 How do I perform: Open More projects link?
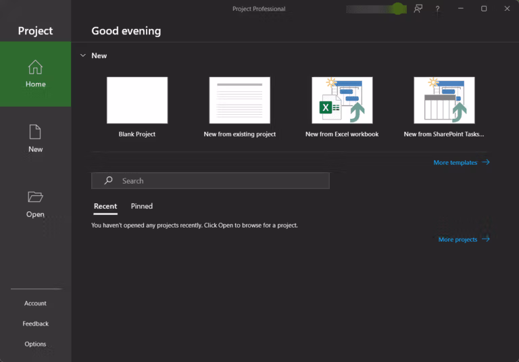[458, 239]
